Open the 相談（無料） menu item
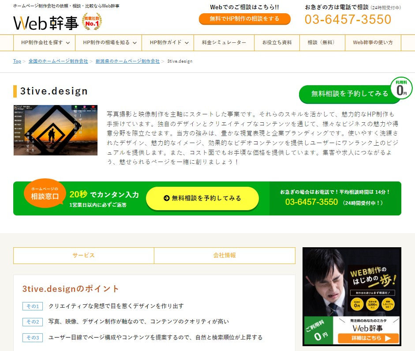The width and height of the screenshot is (415, 351). click(322, 42)
